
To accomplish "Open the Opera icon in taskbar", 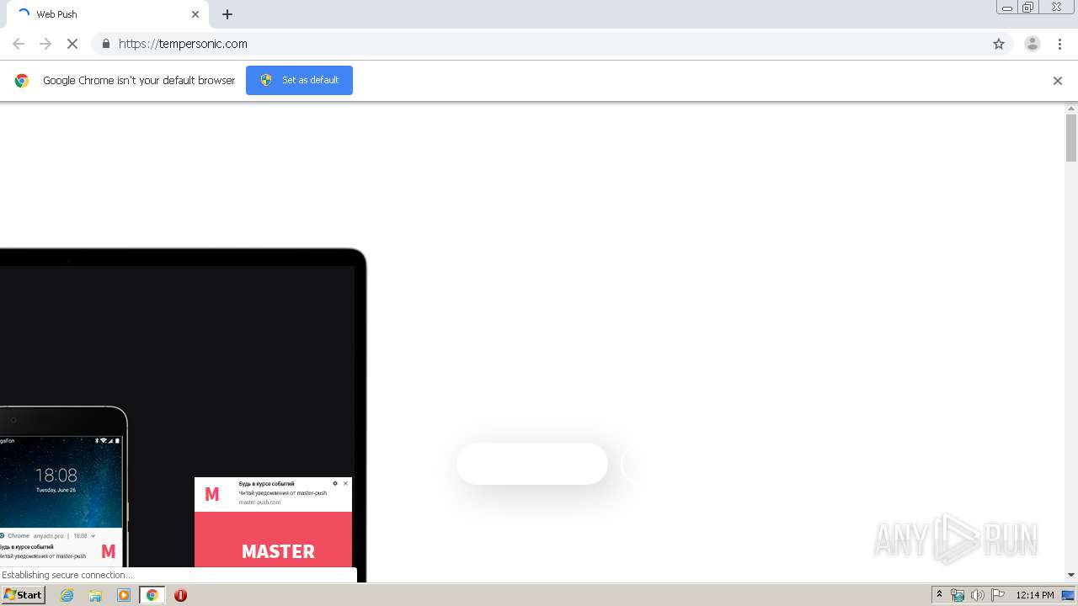I will coord(180,595).
